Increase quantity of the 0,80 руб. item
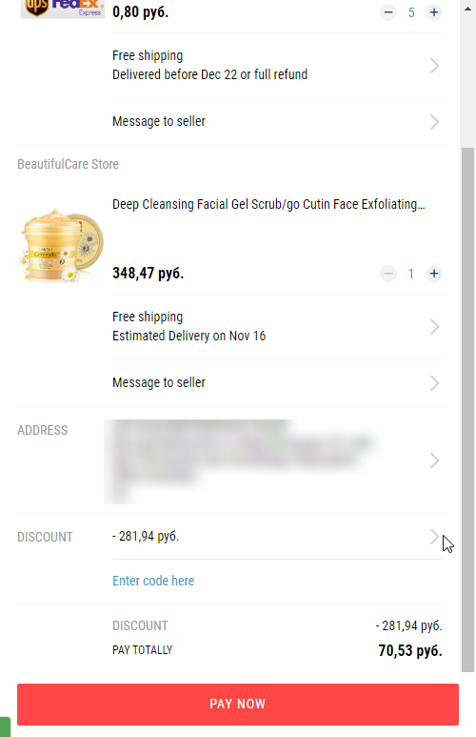 (x=434, y=12)
